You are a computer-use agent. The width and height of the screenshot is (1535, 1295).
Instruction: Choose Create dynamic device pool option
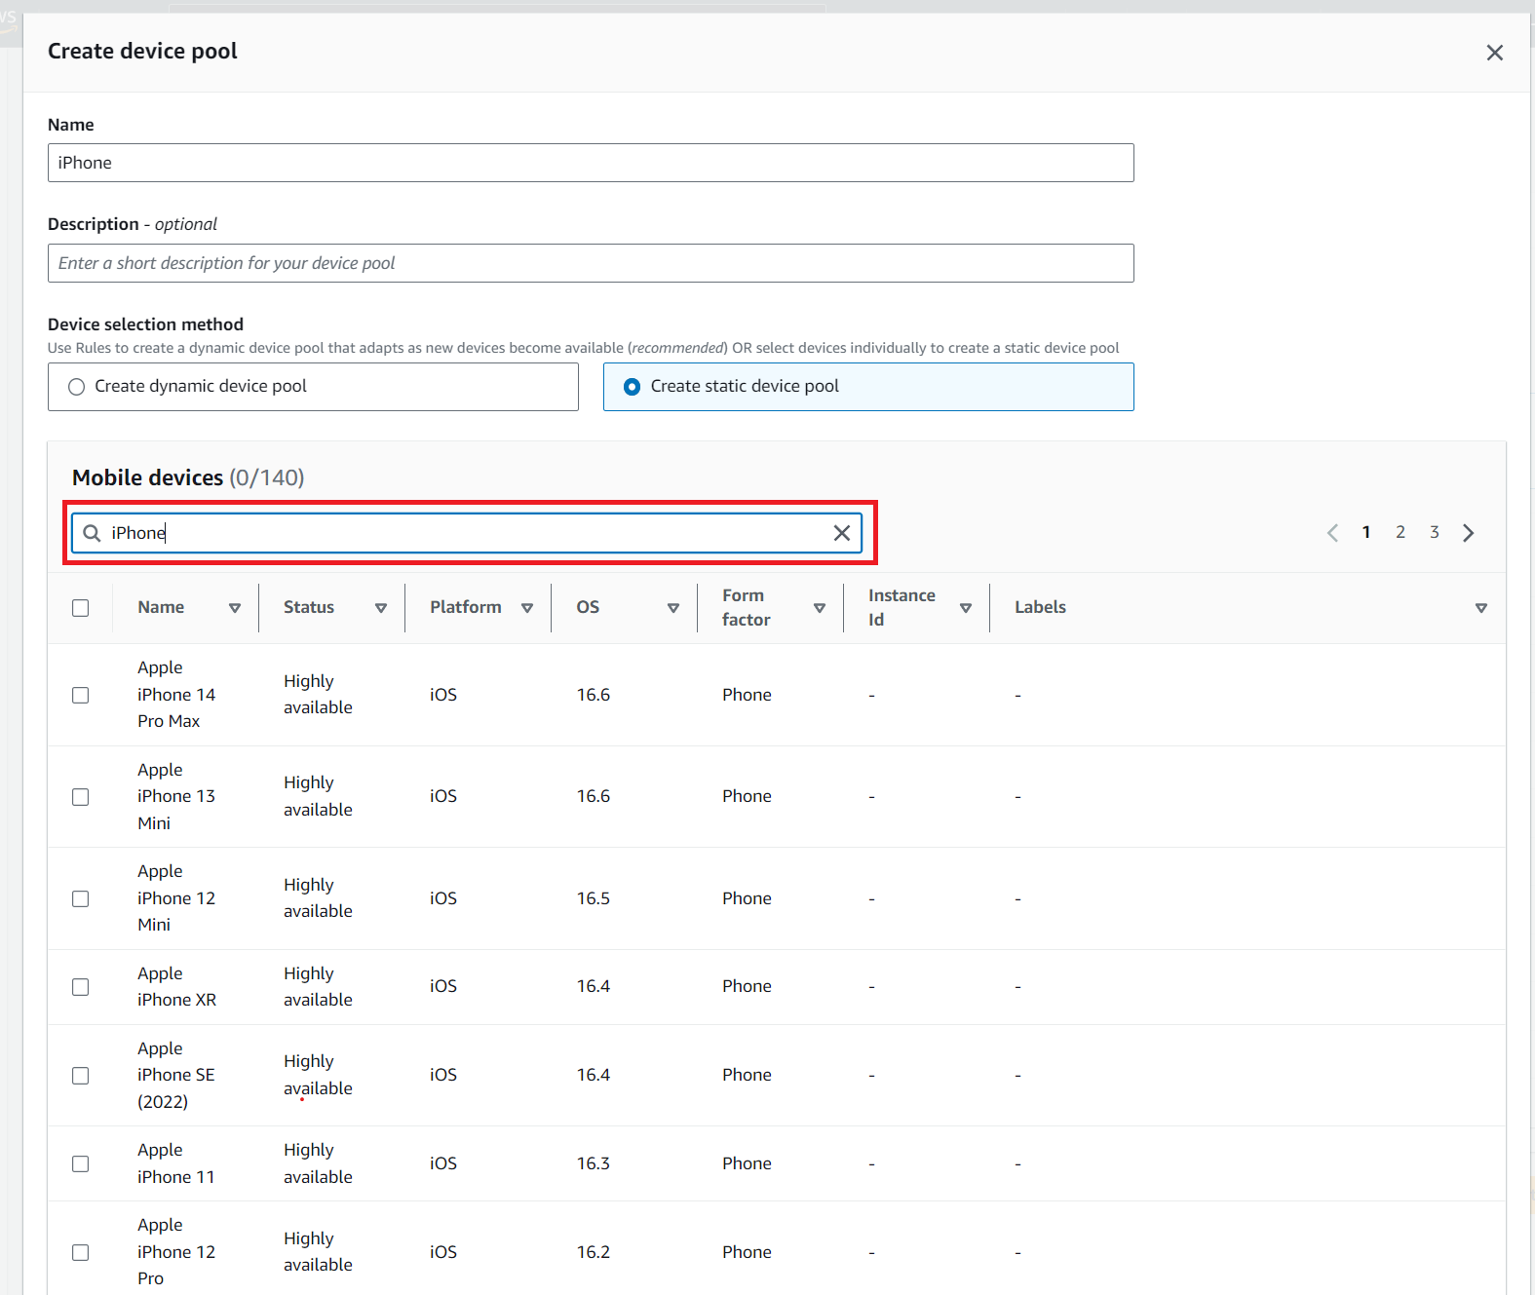[77, 387]
